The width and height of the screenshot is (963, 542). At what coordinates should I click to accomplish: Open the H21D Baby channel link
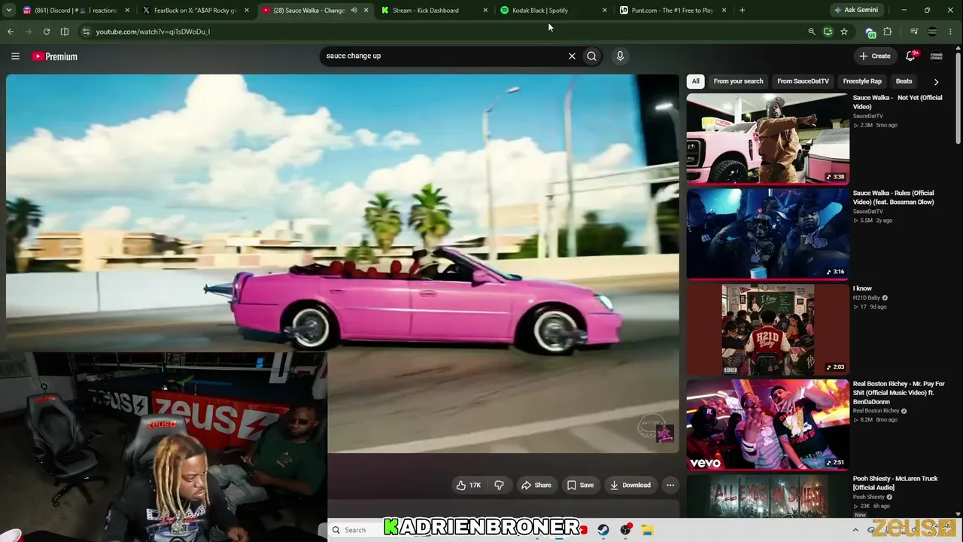click(867, 298)
